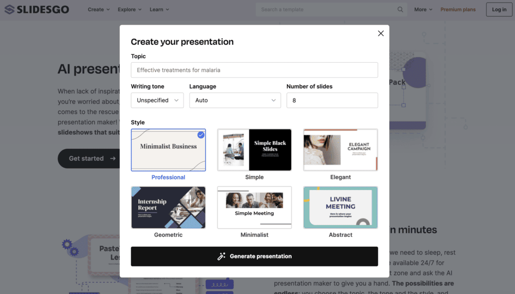Open the Premium plans link
The image size is (515, 294).
[458, 9]
